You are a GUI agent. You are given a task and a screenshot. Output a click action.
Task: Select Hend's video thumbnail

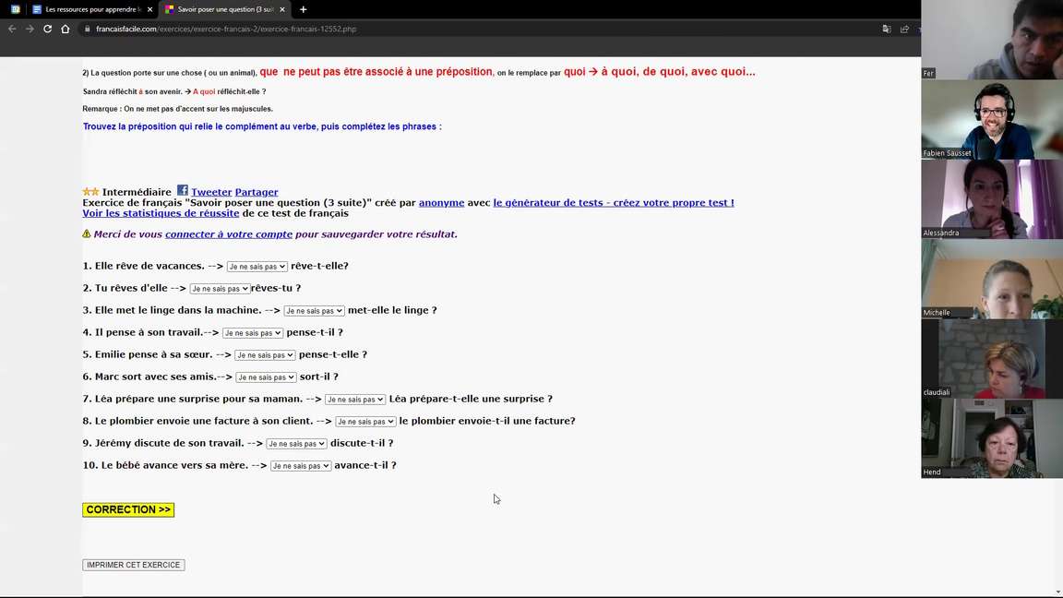pyautogui.click(x=992, y=438)
